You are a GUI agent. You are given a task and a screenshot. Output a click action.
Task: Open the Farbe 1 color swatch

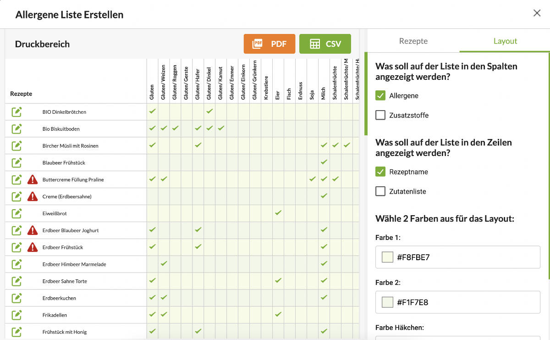(388, 257)
